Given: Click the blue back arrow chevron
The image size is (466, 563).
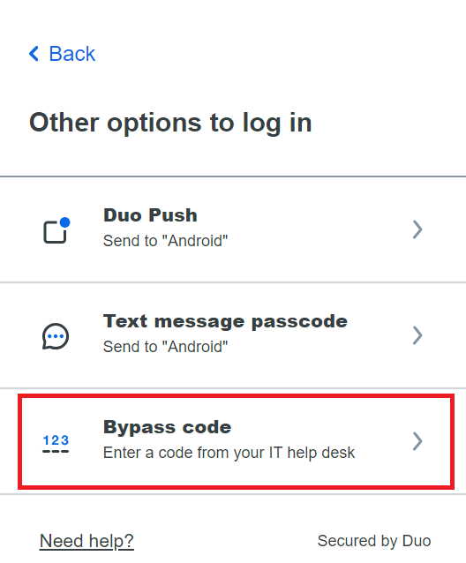Looking at the screenshot, I should click(x=34, y=54).
